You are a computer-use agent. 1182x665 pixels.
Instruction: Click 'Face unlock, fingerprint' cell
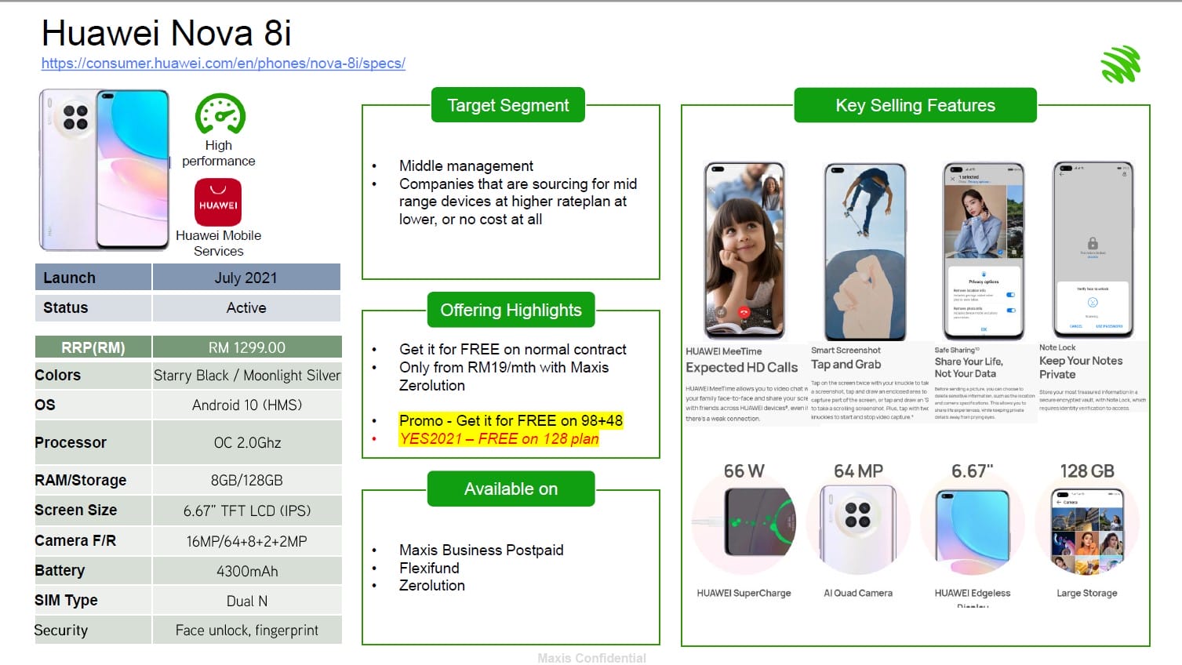(x=247, y=630)
